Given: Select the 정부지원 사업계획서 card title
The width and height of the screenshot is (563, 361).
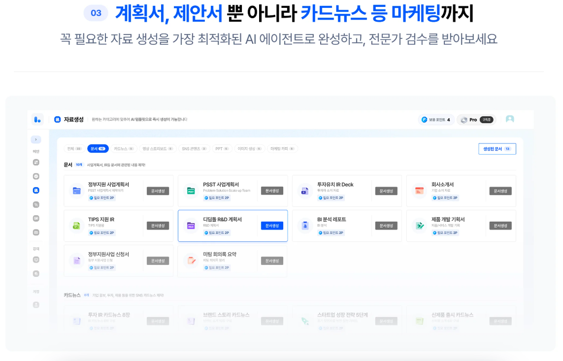Looking at the screenshot, I should click(x=108, y=185).
